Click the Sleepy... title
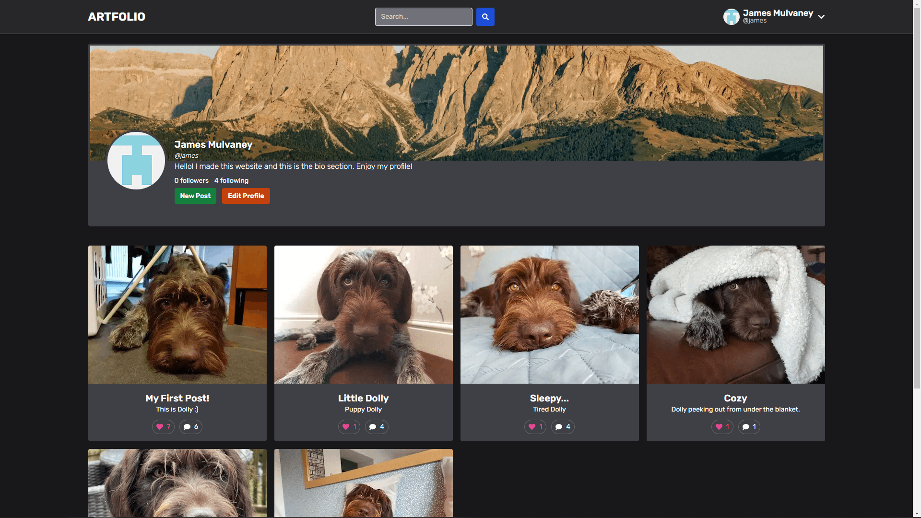 point(550,398)
